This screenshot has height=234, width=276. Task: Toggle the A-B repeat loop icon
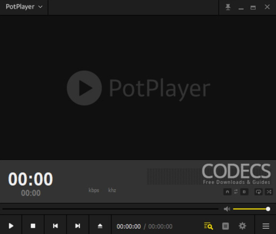[236, 192]
